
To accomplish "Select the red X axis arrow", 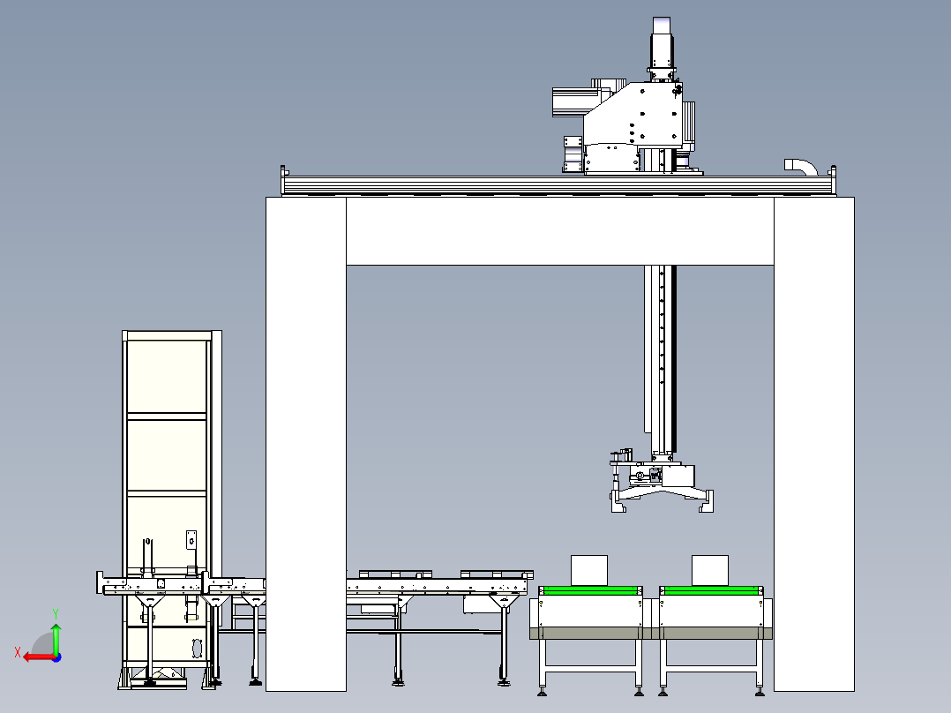I will [33, 657].
